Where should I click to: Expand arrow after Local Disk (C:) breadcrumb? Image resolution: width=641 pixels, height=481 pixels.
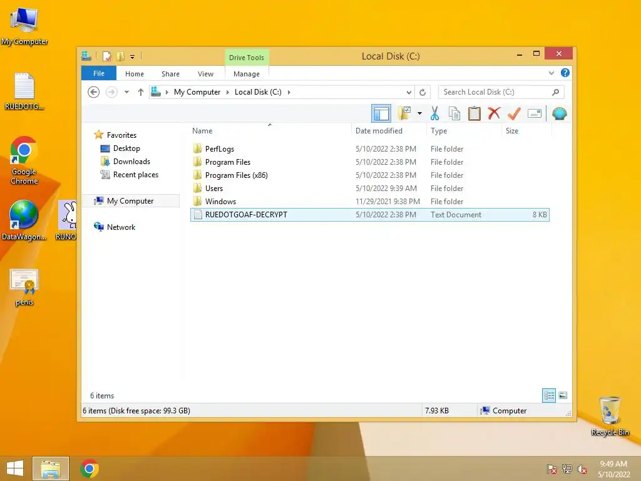tap(289, 92)
